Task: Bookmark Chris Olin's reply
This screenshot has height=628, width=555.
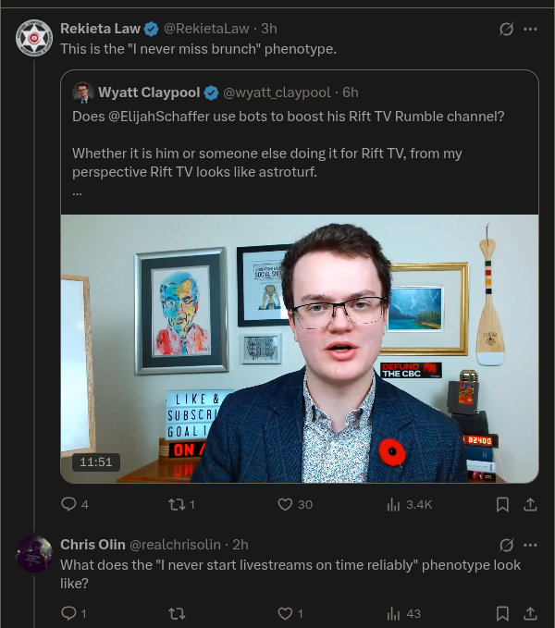Action: pyautogui.click(x=502, y=613)
